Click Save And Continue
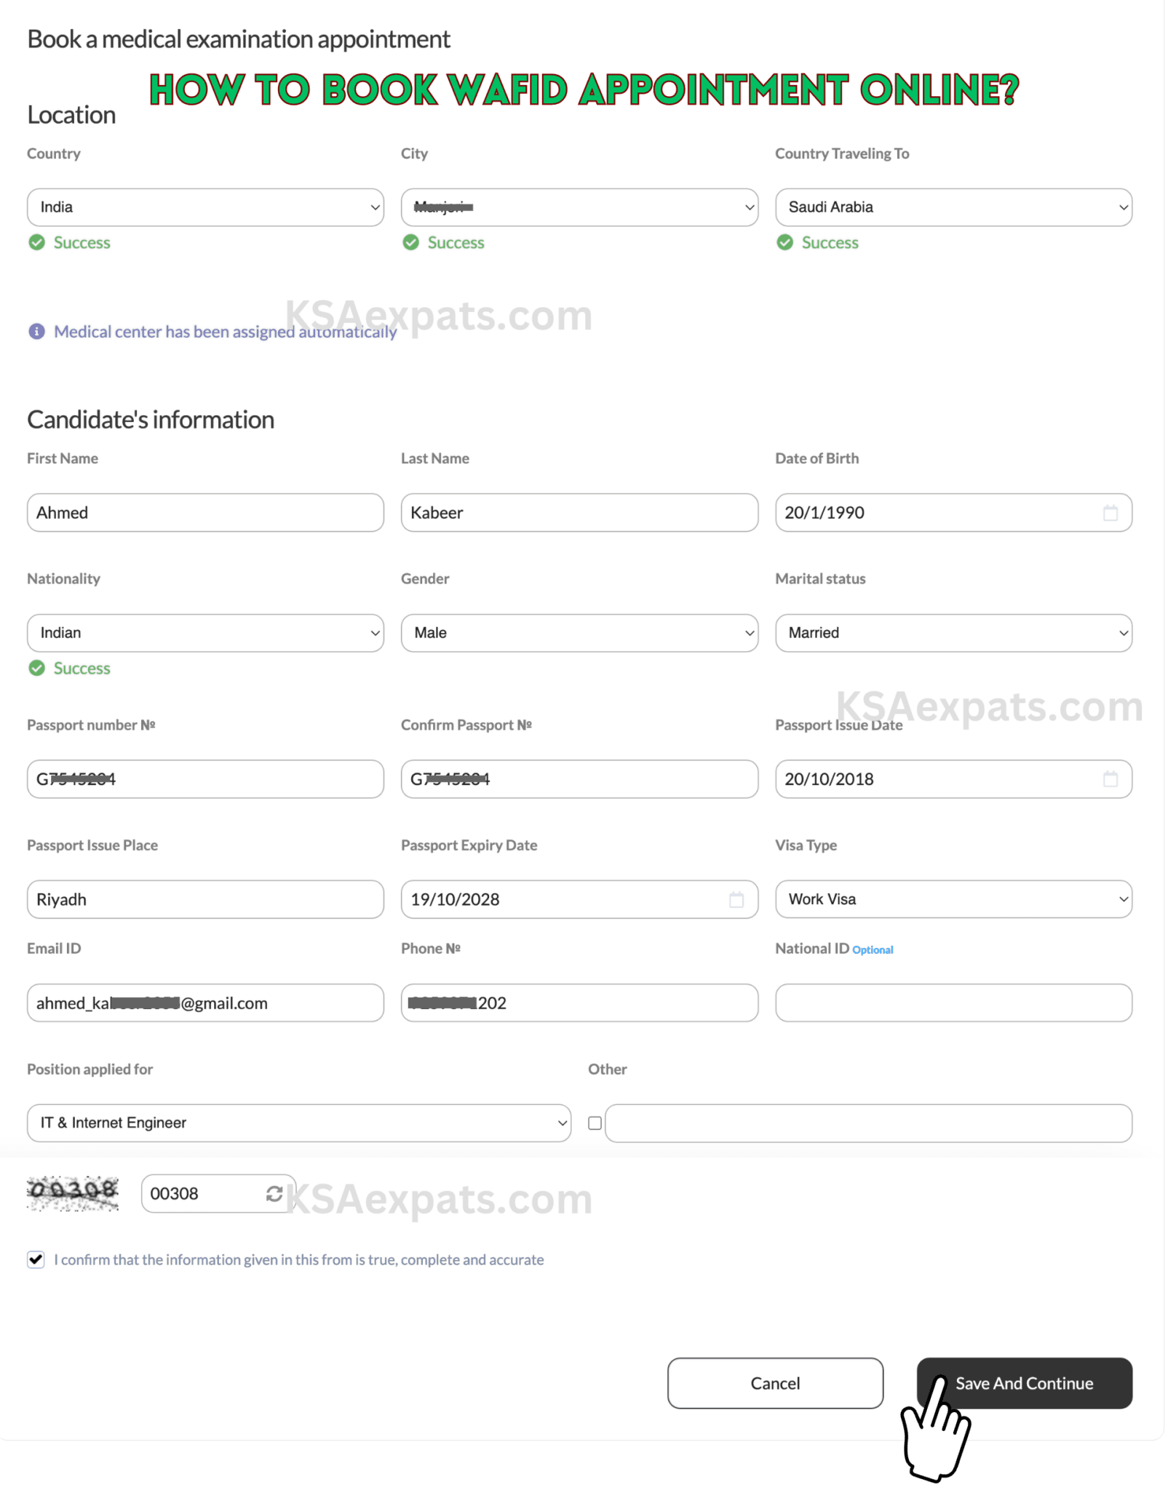The width and height of the screenshot is (1168, 1490). (x=1024, y=1383)
